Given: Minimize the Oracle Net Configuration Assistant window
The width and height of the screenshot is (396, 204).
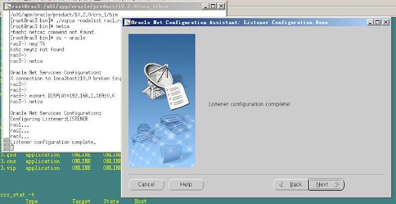Looking at the screenshot, I should point(370,22).
